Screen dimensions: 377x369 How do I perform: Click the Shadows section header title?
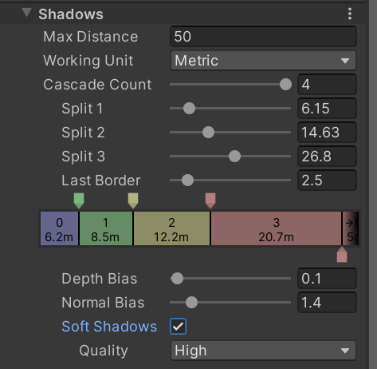click(71, 14)
